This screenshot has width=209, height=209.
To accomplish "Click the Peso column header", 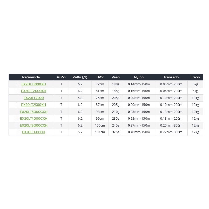I will (x=115, y=77).
